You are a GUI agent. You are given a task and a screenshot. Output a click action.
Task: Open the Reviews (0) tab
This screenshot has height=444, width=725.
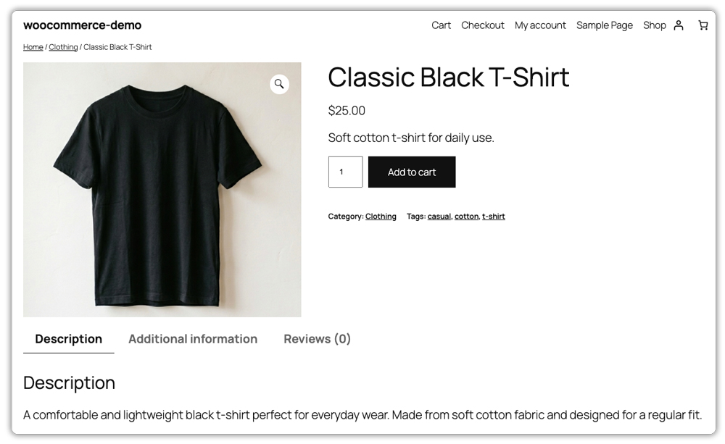point(317,338)
